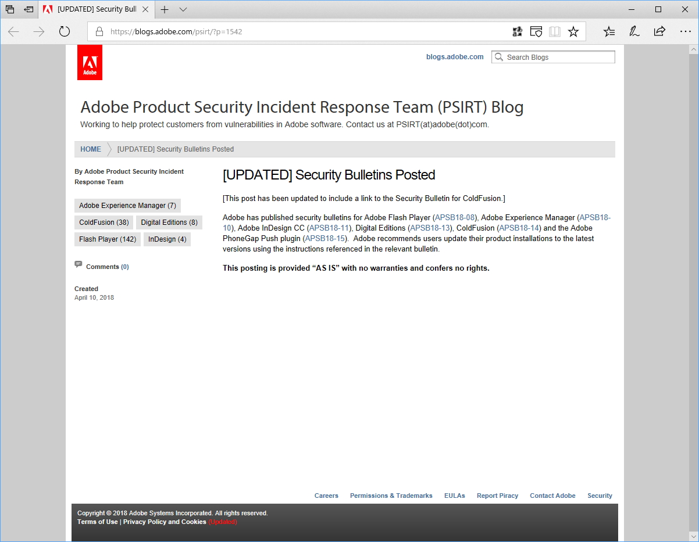
Task: Go to HOME in the breadcrumb
Action: pyautogui.click(x=91, y=149)
